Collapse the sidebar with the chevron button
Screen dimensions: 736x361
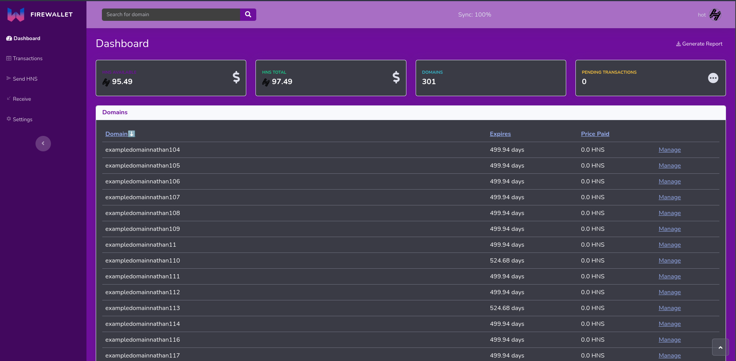(x=43, y=143)
